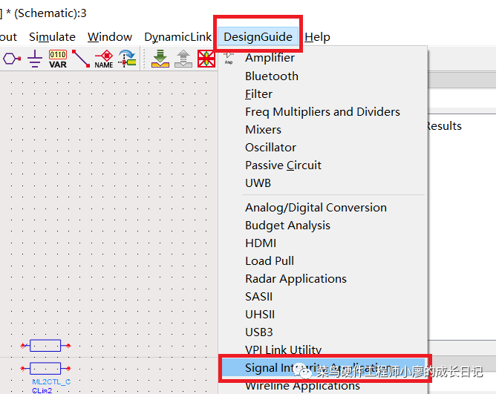Select Signal Integrity Applications menu item
This screenshot has width=499, height=394.
click(x=323, y=368)
